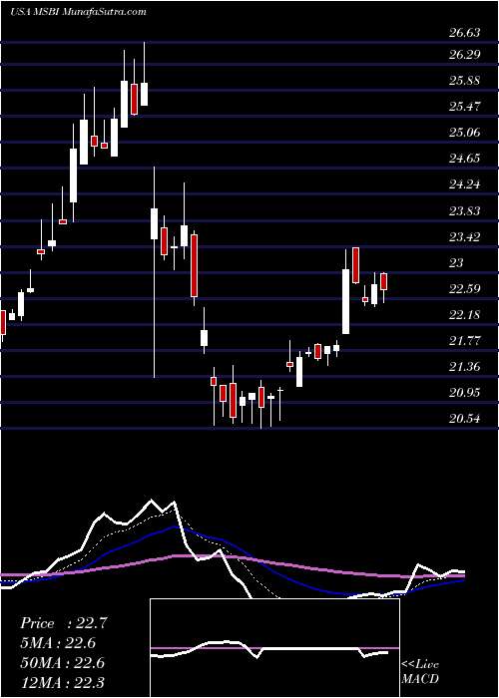
Task: Click the 23.42 price axis label
Action: [465, 237]
